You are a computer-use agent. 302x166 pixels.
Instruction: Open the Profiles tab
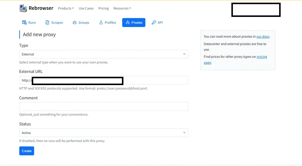point(108,23)
